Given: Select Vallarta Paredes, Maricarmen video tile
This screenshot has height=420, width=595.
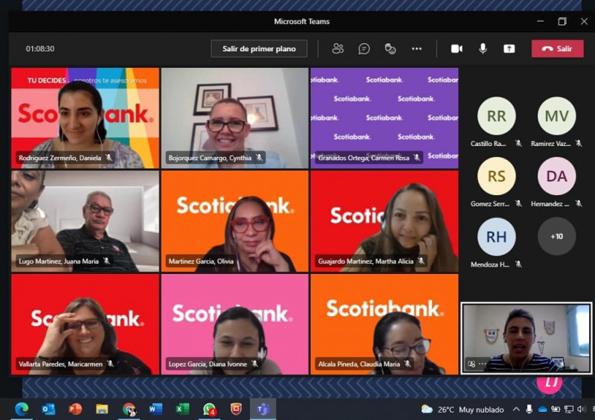Looking at the screenshot, I should (85, 324).
